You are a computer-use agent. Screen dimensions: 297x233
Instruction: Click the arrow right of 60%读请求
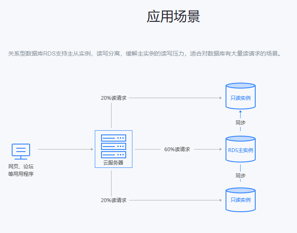click(x=208, y=149)
